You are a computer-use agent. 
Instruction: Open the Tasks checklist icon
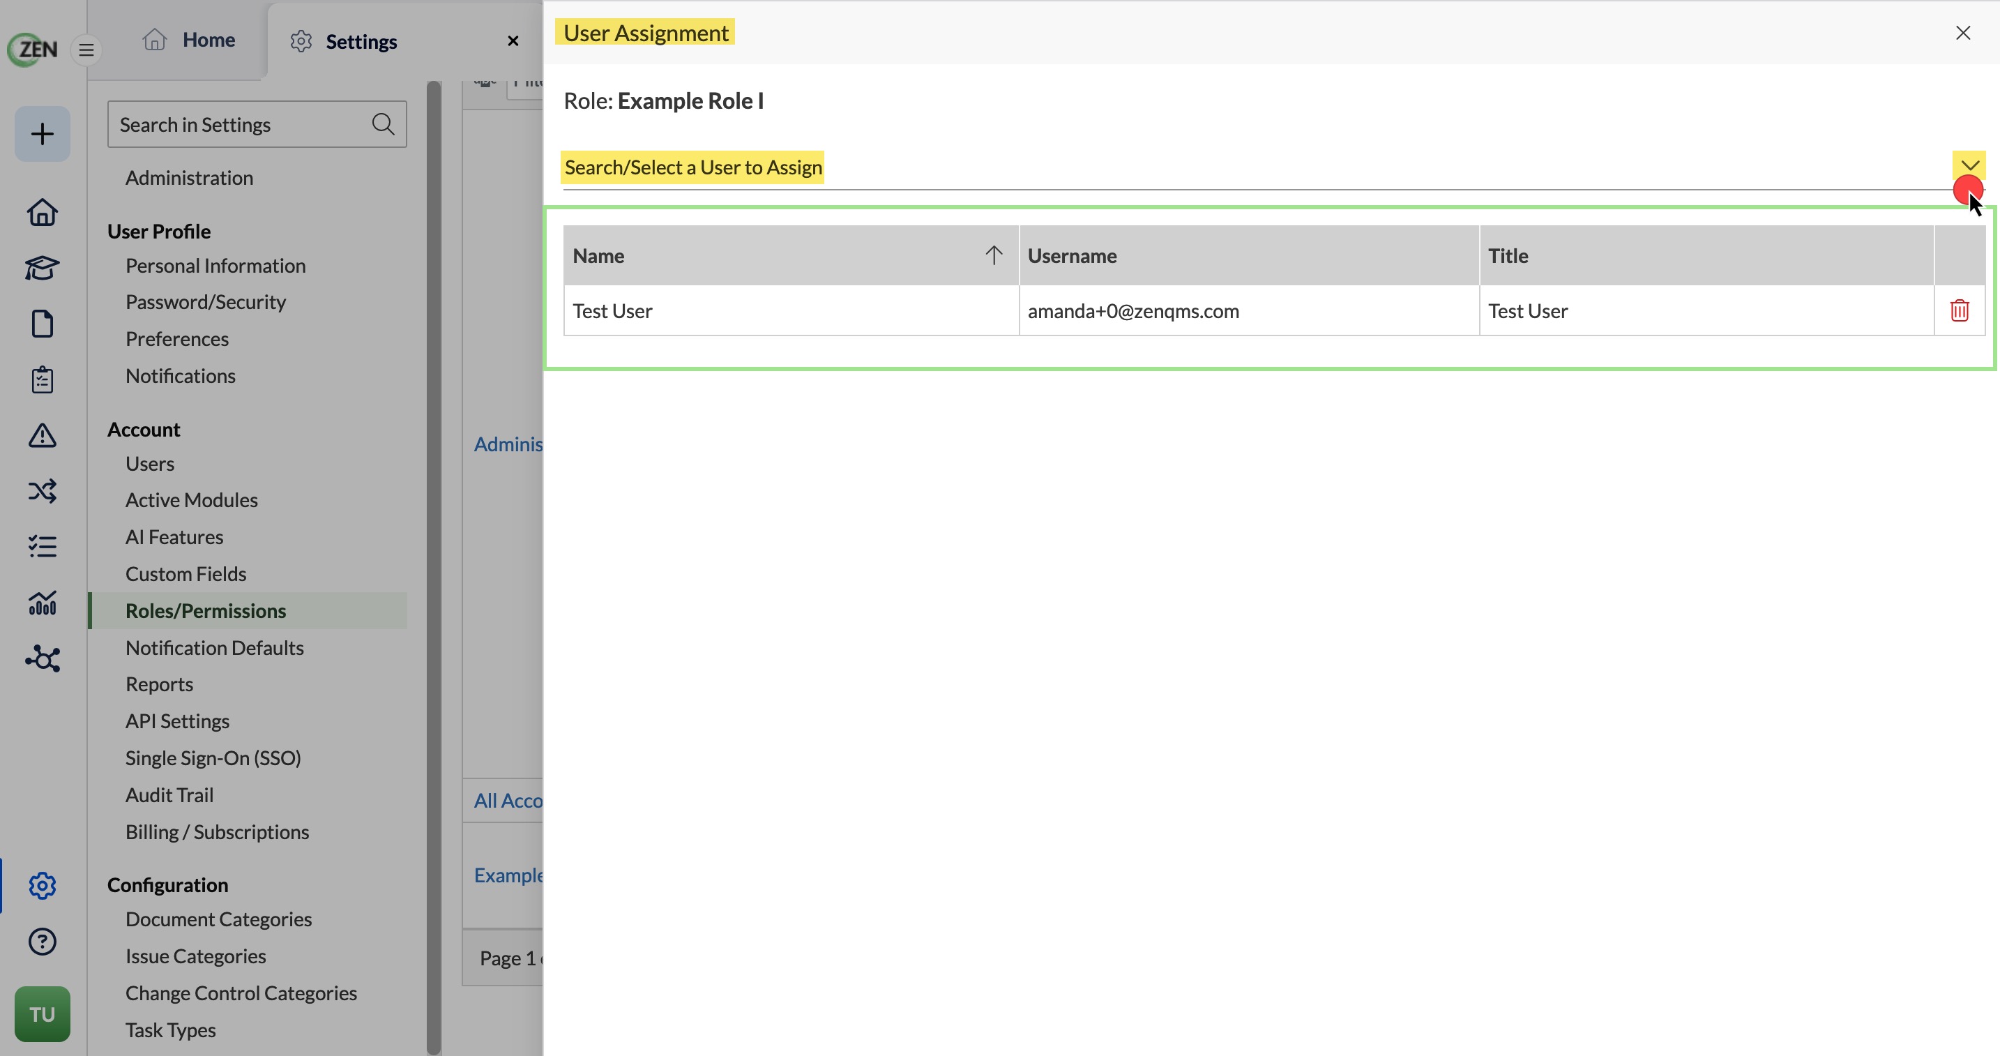pos(42,547)
